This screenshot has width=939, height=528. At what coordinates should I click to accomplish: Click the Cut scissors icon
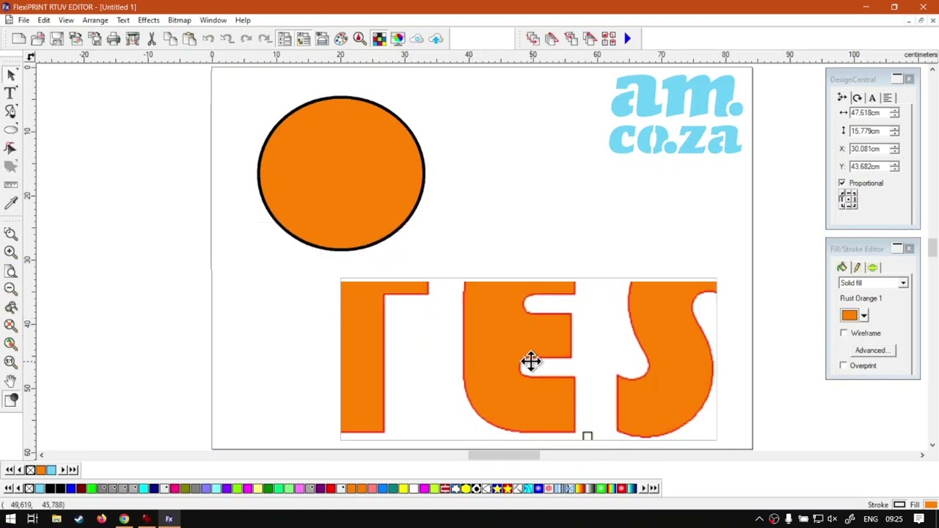[152, 39]
